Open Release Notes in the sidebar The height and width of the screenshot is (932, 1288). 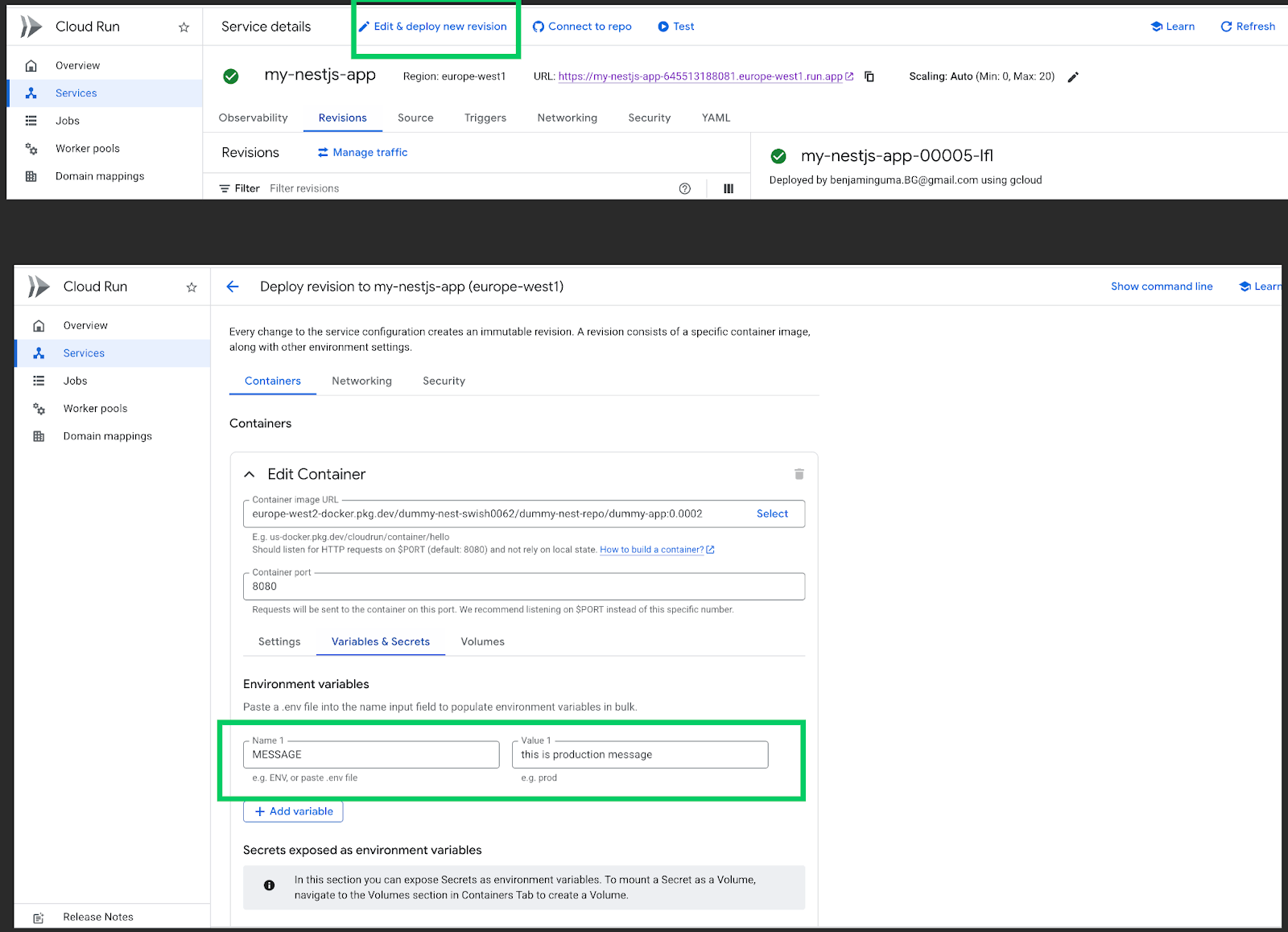98,917
